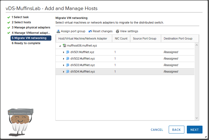The image size is (209, 140).
Task: Click the table scrollbar down arrow
Action: [x=197, y=118]
